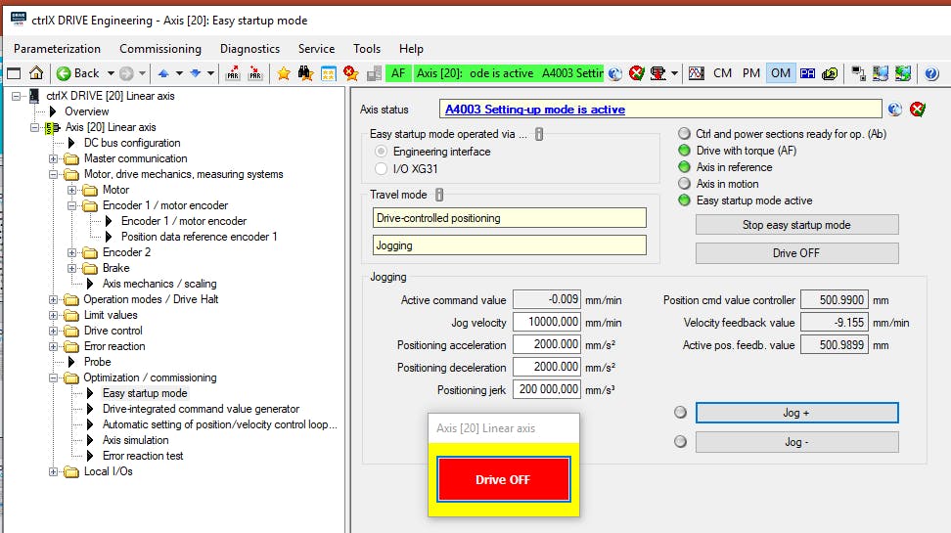This screenshot has height=533, width=951.
Task: Click the Positioning jerk input field
Action: pos(547,389)
